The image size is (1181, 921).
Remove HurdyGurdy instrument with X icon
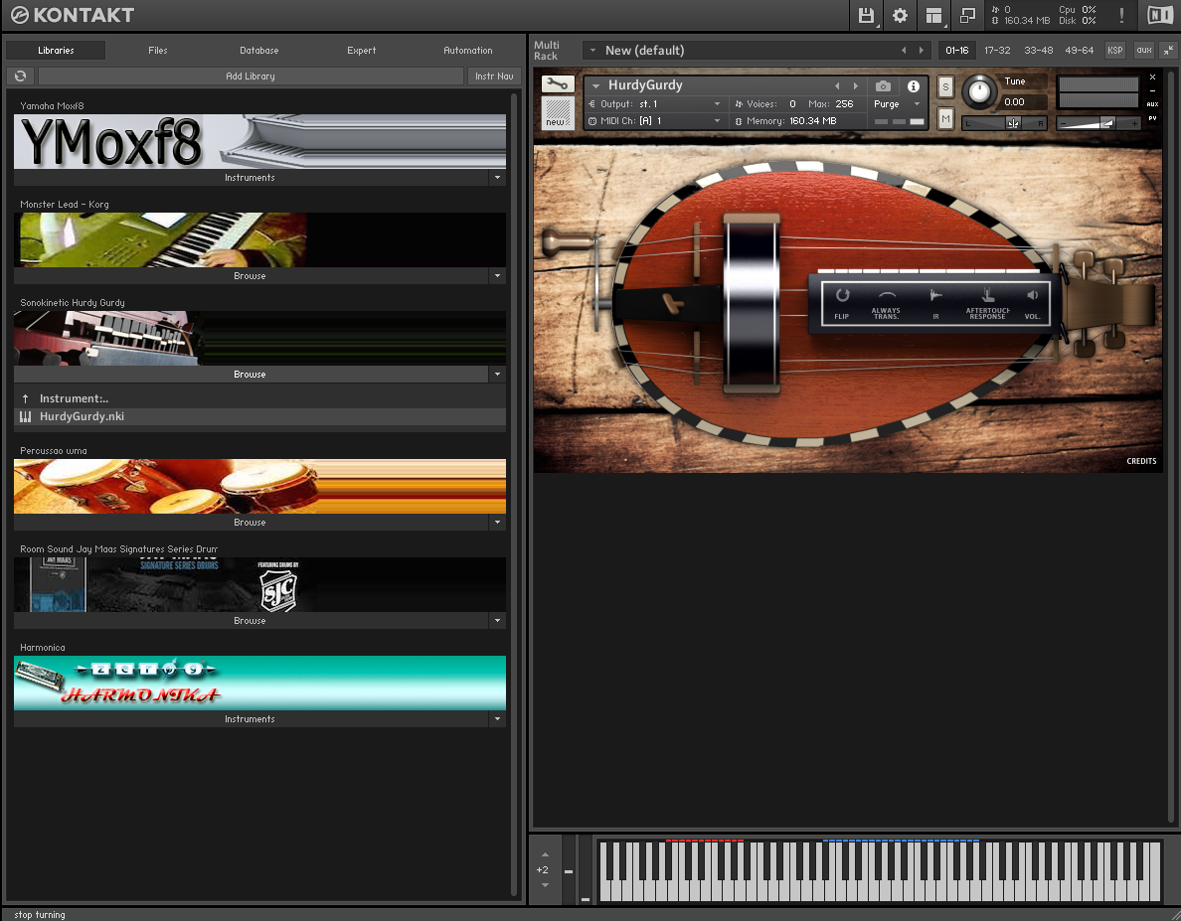coord(1152,77)
